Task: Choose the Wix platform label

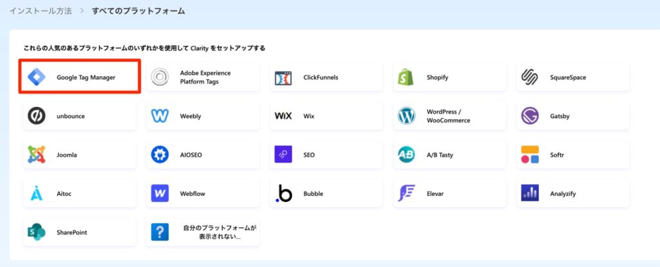Action: (309, 116)
